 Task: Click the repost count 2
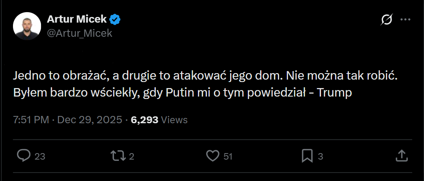(x=131, y=156)
